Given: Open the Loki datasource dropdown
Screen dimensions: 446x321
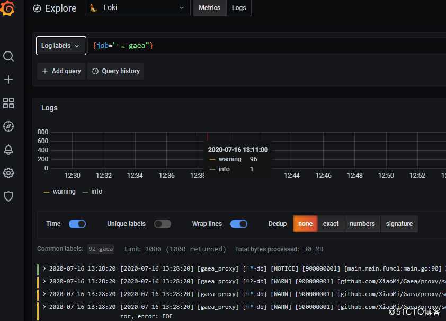Looking at the screenshot, I should (x=138, y=8).
